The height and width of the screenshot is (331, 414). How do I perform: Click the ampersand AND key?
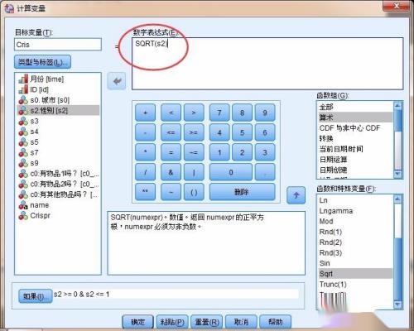[x=171, y=172]
